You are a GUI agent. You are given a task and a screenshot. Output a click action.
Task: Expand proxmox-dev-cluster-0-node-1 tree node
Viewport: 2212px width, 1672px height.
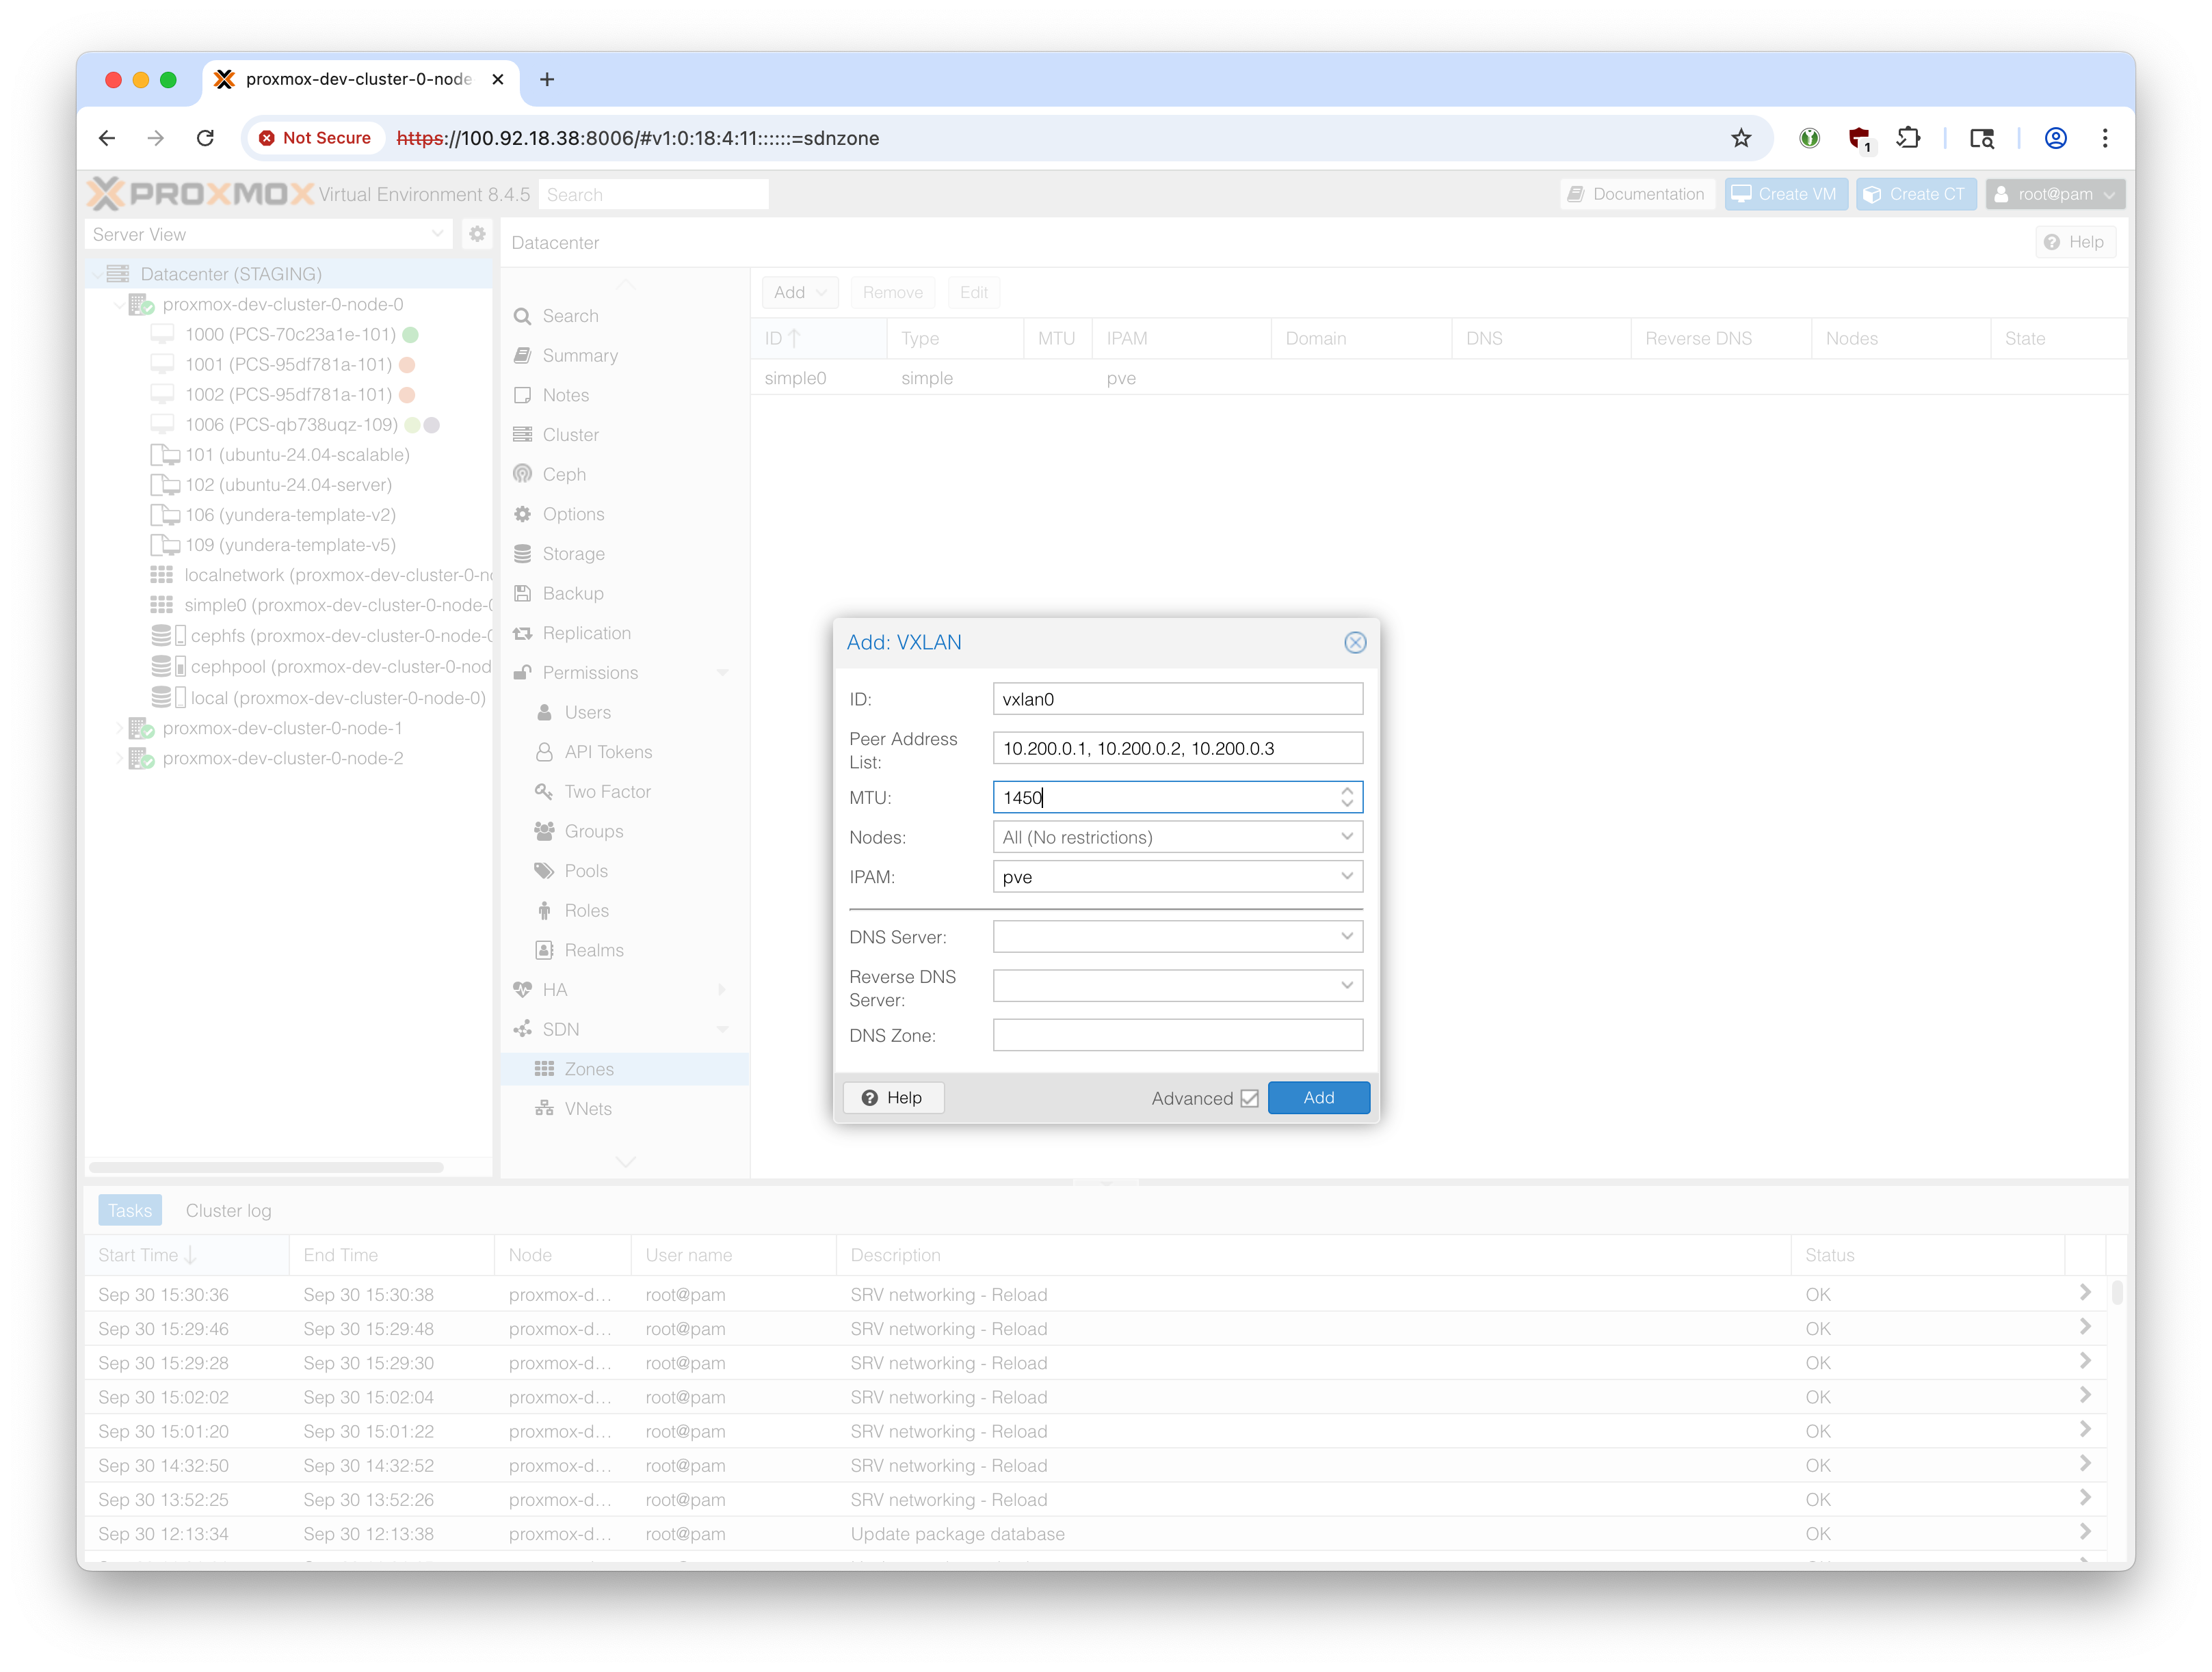[x=119, y=729]
